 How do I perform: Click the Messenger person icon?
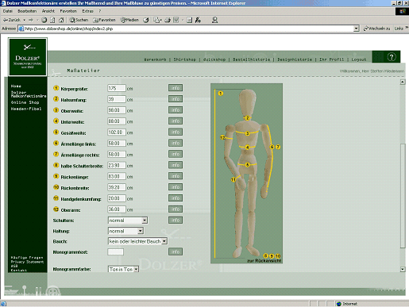[x=214, y=20]
